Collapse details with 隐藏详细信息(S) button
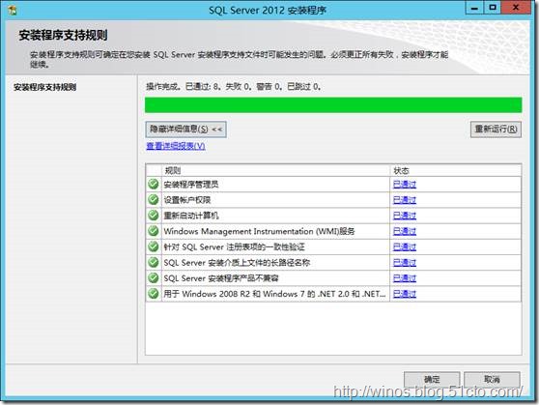 pyautogui.click(x=186, y=130)
